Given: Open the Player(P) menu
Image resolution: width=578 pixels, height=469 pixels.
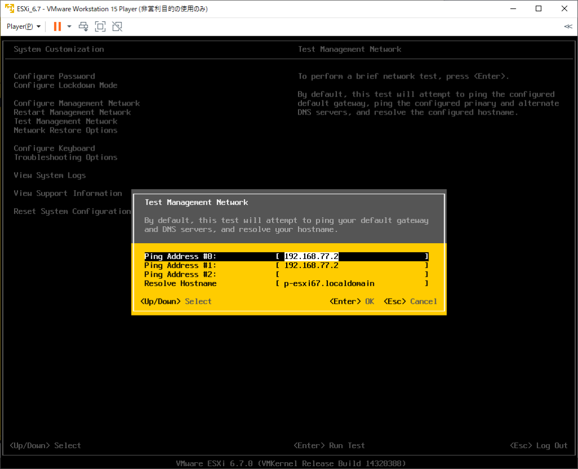Looking at the screenshot, I should pos(23,27).
